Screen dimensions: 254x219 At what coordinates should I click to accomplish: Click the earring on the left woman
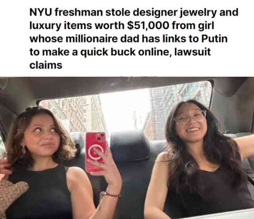[23, 150]
